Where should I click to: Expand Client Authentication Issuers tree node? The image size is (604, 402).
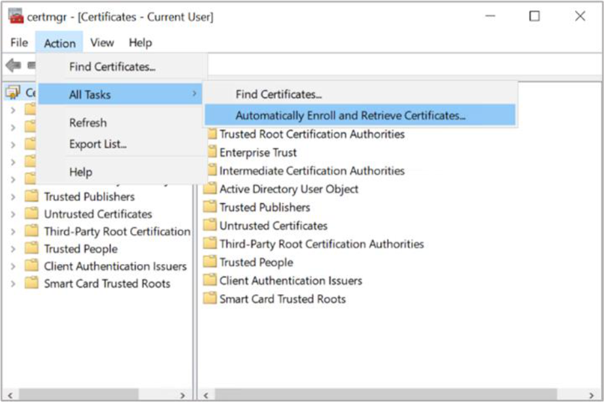[13, 267]
